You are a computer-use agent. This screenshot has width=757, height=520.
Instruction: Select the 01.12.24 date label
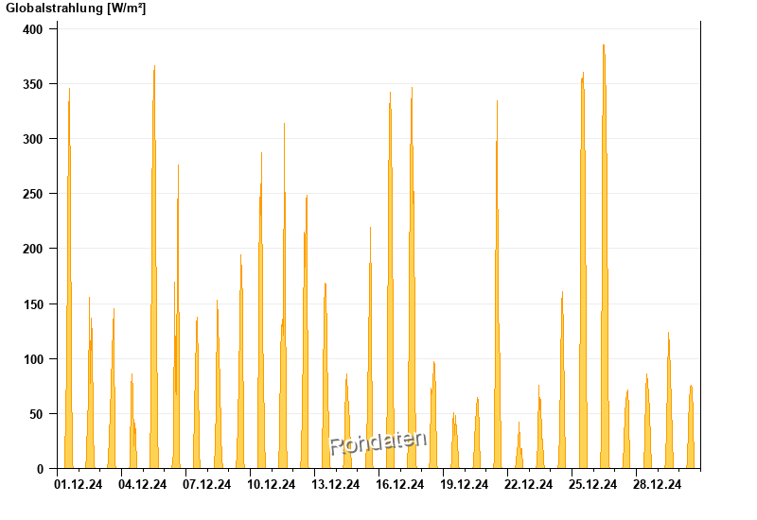[x=79, y=485]
